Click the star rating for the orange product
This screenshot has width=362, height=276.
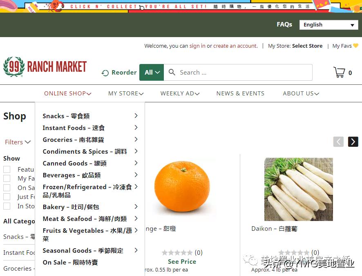click(177, 252)
